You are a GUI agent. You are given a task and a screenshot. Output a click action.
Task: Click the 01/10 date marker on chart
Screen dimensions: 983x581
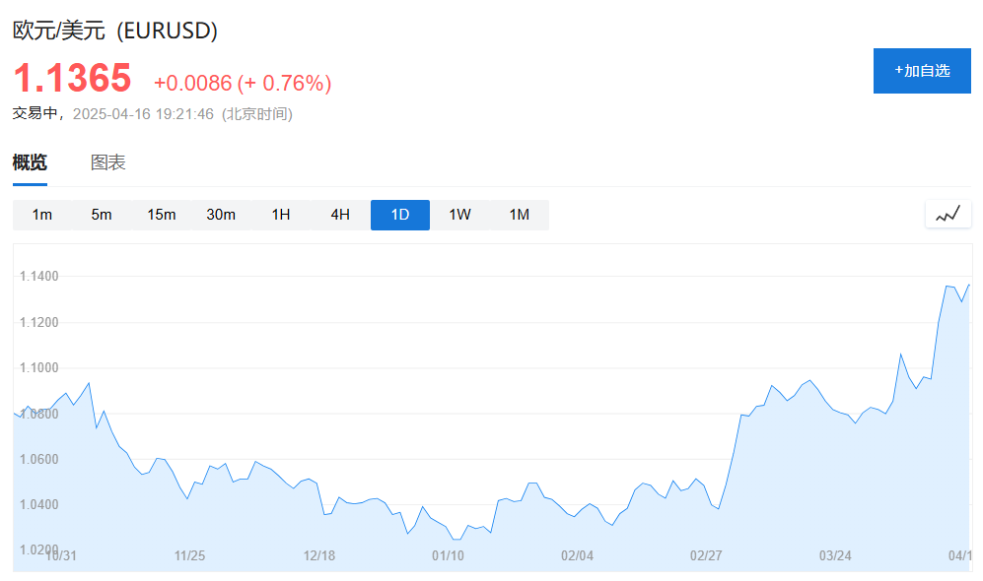[448, 555]
